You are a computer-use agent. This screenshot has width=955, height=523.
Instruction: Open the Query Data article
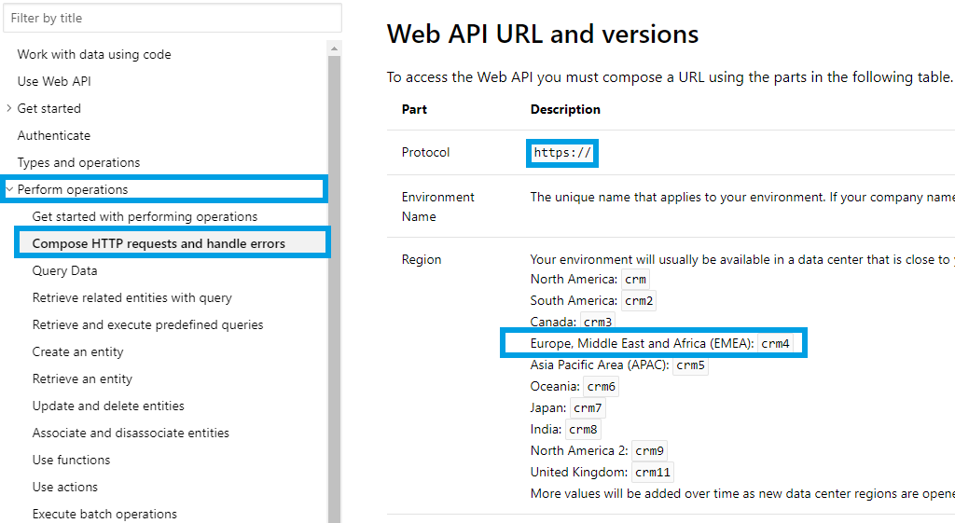[64, 270]
